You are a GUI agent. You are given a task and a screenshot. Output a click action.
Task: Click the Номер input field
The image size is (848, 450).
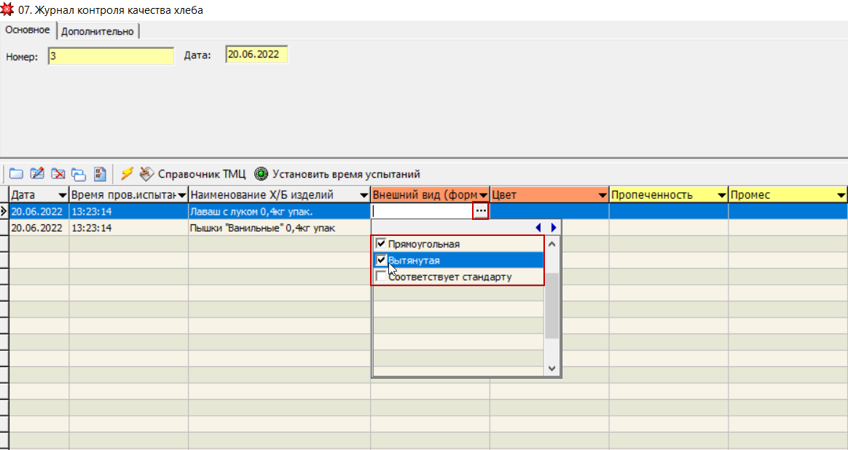(x=111, y=56)
